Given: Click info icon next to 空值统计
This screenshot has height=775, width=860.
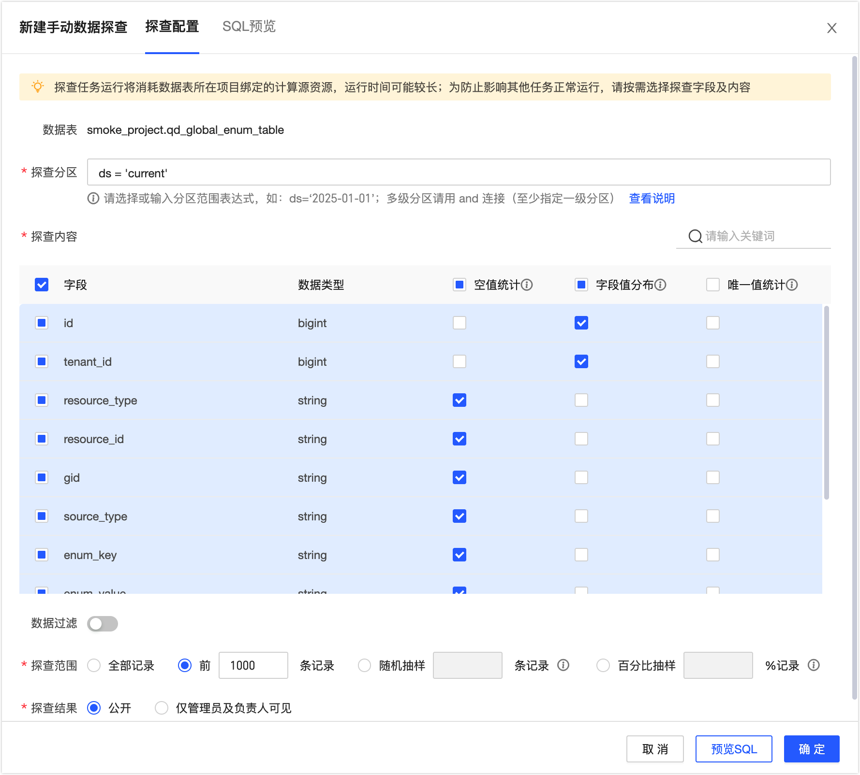Looking at the screenshot, I should 527,285.
